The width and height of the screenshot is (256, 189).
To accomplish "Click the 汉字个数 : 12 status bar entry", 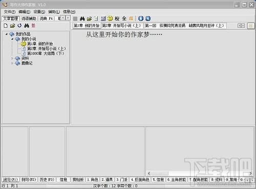I will click(104, 186).
